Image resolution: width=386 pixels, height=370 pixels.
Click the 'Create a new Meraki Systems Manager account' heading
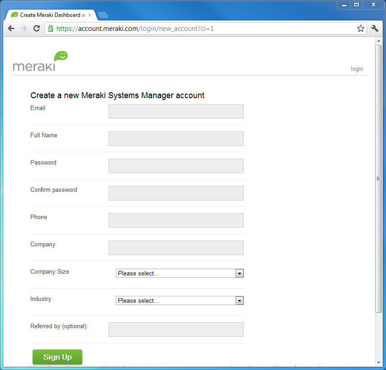[118, 95]
